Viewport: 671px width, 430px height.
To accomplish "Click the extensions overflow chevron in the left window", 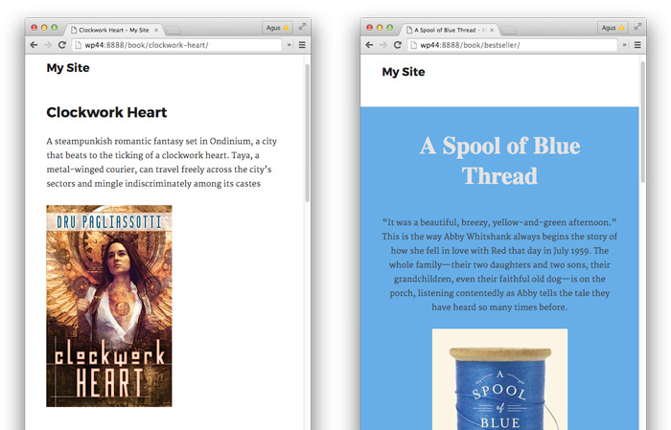I will pyautogui.click(x=289, y=45).
